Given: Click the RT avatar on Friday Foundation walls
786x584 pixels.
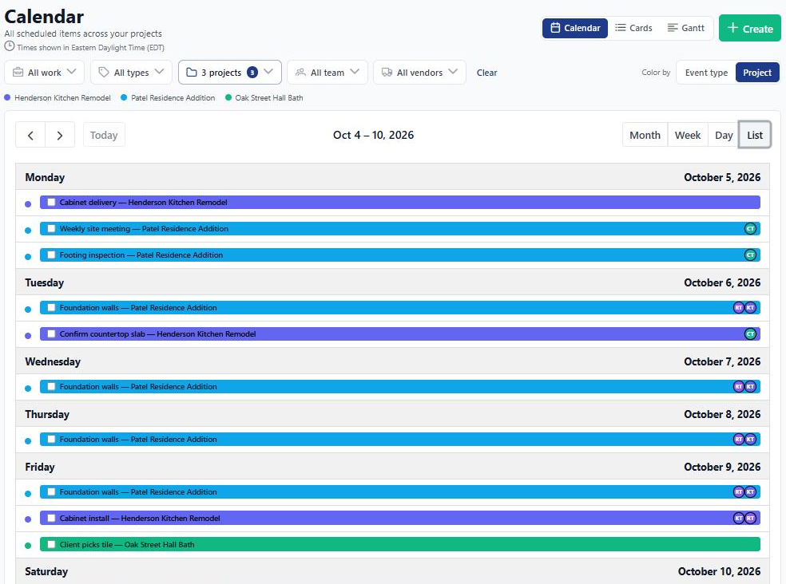Looking at the screenshot, I should pyautogui.click(x=739, y=491).
